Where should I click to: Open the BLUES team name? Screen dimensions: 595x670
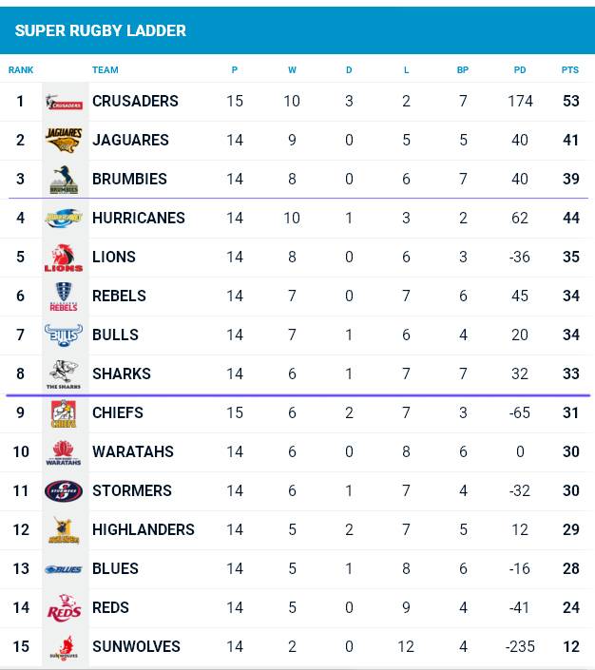115,568
